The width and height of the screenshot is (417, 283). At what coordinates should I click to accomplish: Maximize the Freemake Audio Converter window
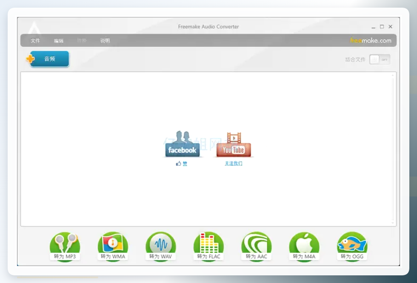tap(382, 26)
